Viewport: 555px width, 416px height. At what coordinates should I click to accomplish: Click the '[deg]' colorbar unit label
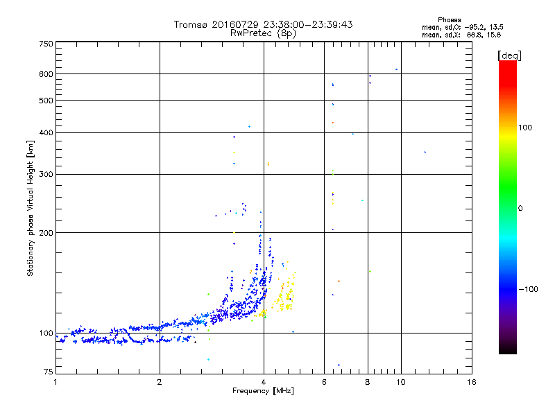pos(509,55)
